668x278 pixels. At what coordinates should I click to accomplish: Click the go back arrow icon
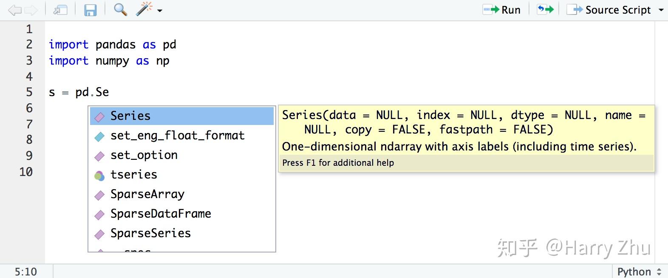point(14,10)
